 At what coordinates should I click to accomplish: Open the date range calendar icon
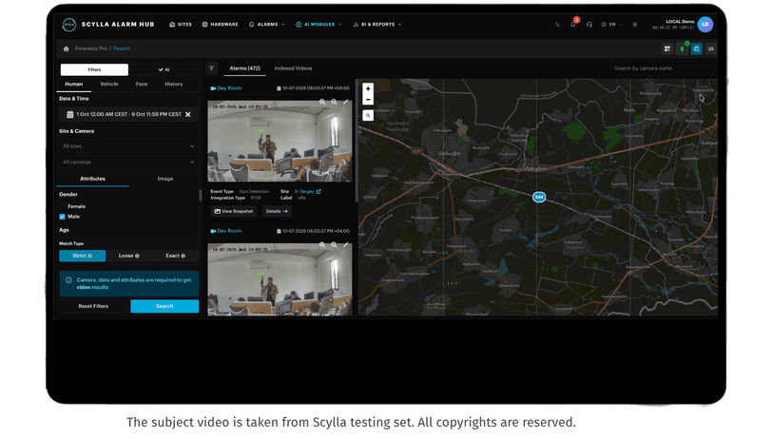click(70, 114)
